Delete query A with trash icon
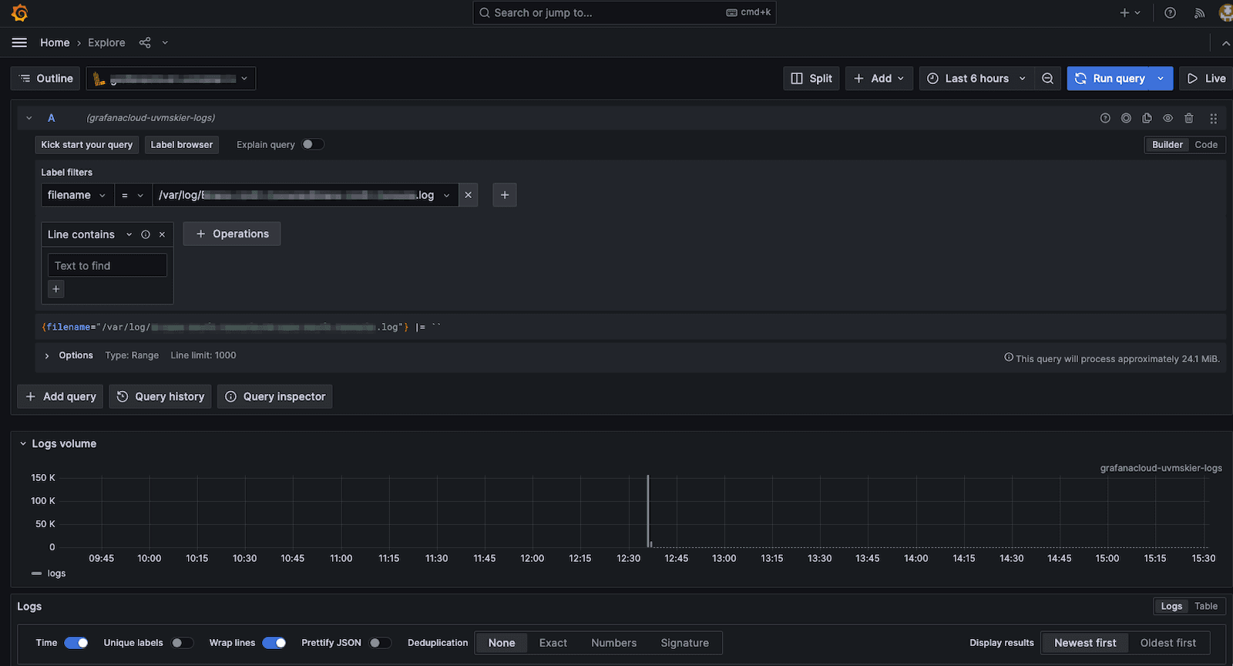Screen dimensions: 1233x666 pyautogui.click(x=1189, y=118)
